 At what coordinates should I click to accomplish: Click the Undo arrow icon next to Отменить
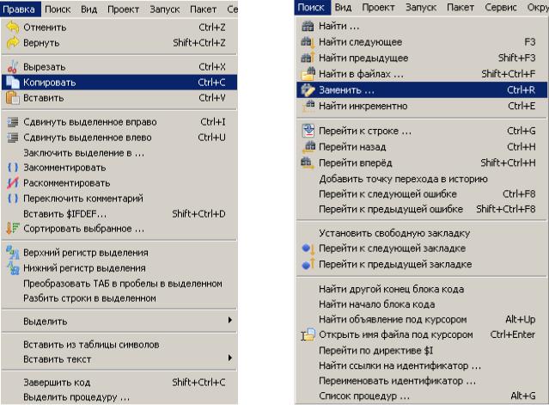pyautogui.click(x=13, y=28)
